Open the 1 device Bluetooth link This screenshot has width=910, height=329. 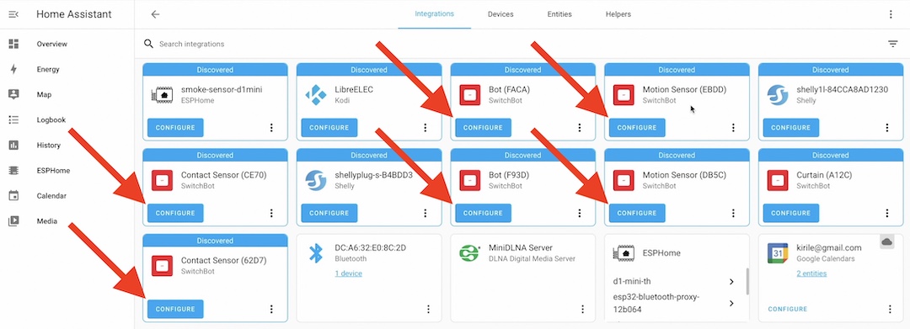[348, 273]
